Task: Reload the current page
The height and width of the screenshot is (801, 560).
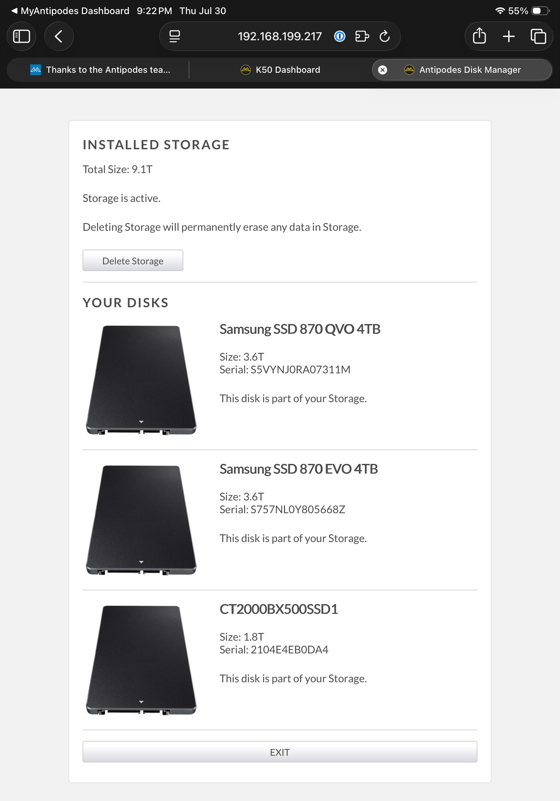Action: [x=384, y=36]
